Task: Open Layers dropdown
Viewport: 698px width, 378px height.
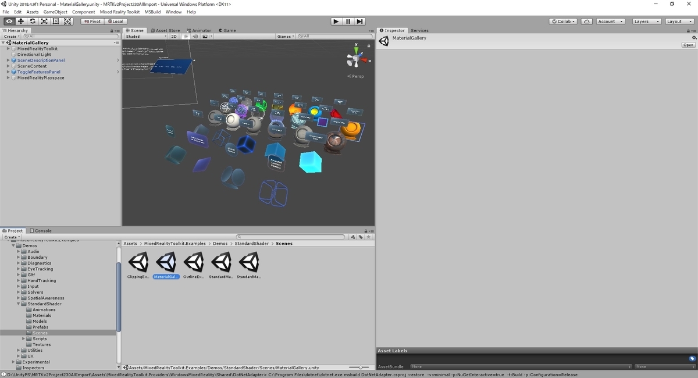Action: pyautogui.click(x=646, y=21)
